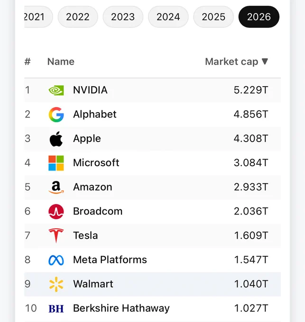Choose the 2025 year tab
This screenshot has height=322, width=305.
213,17
